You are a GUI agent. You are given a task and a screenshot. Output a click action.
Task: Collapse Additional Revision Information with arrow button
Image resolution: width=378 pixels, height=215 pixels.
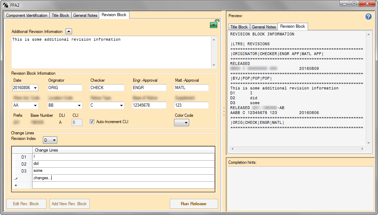point(69,31)
